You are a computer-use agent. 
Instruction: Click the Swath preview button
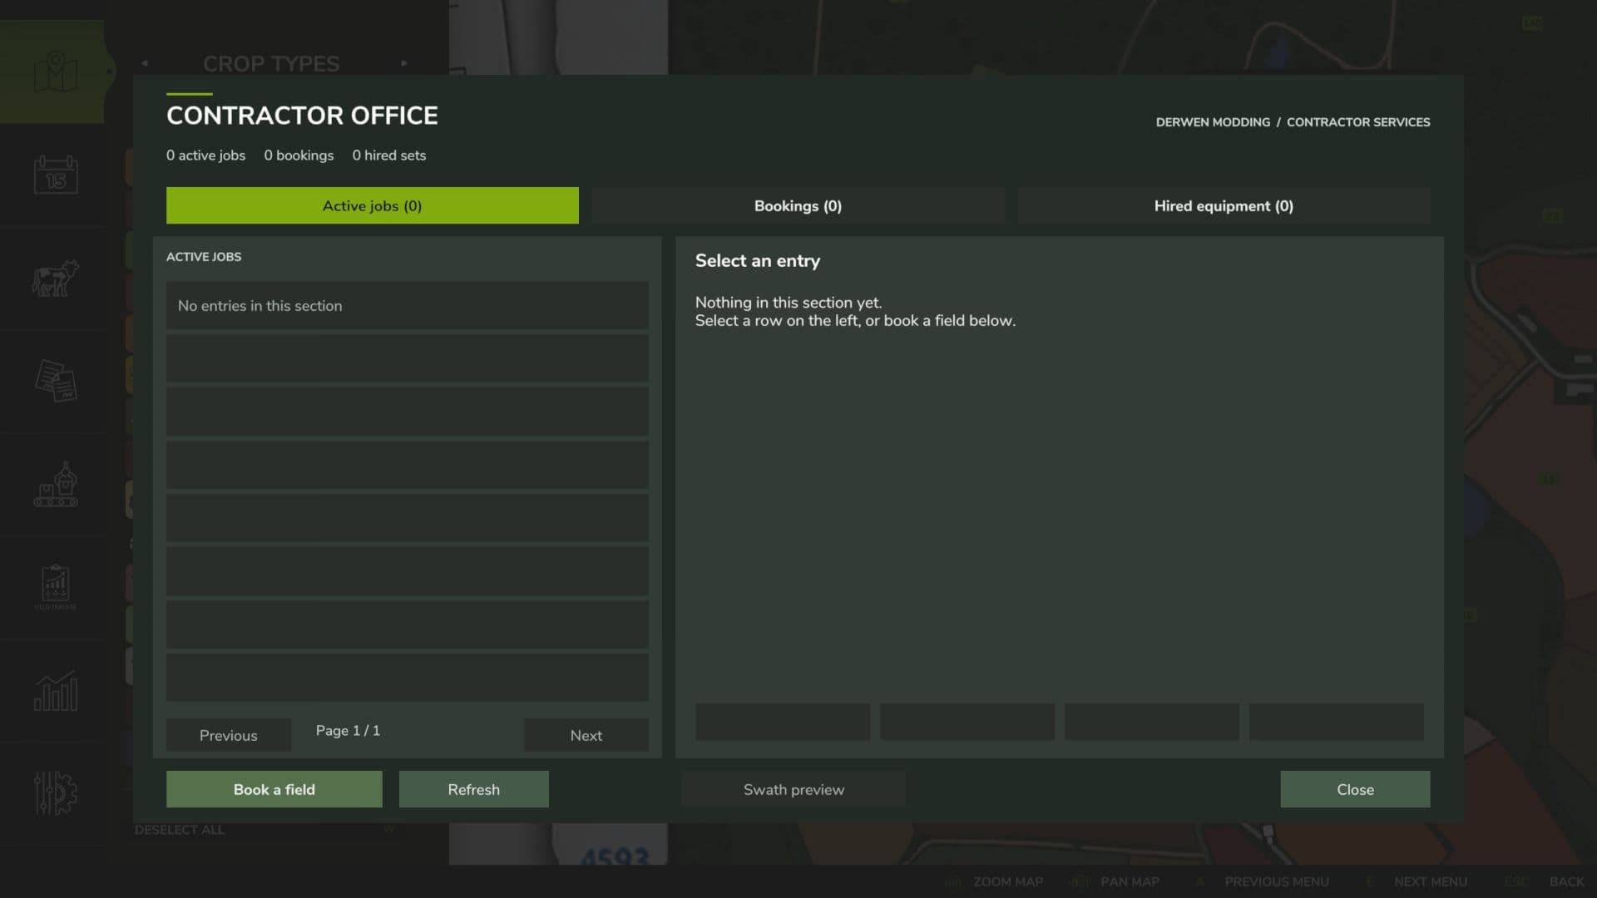pyautogui.click(x=794, y=789)
